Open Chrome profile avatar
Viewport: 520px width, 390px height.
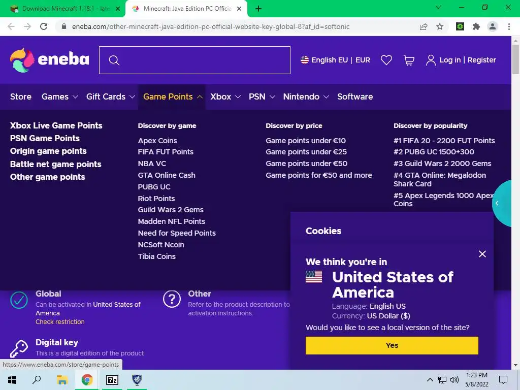(493, 26)
